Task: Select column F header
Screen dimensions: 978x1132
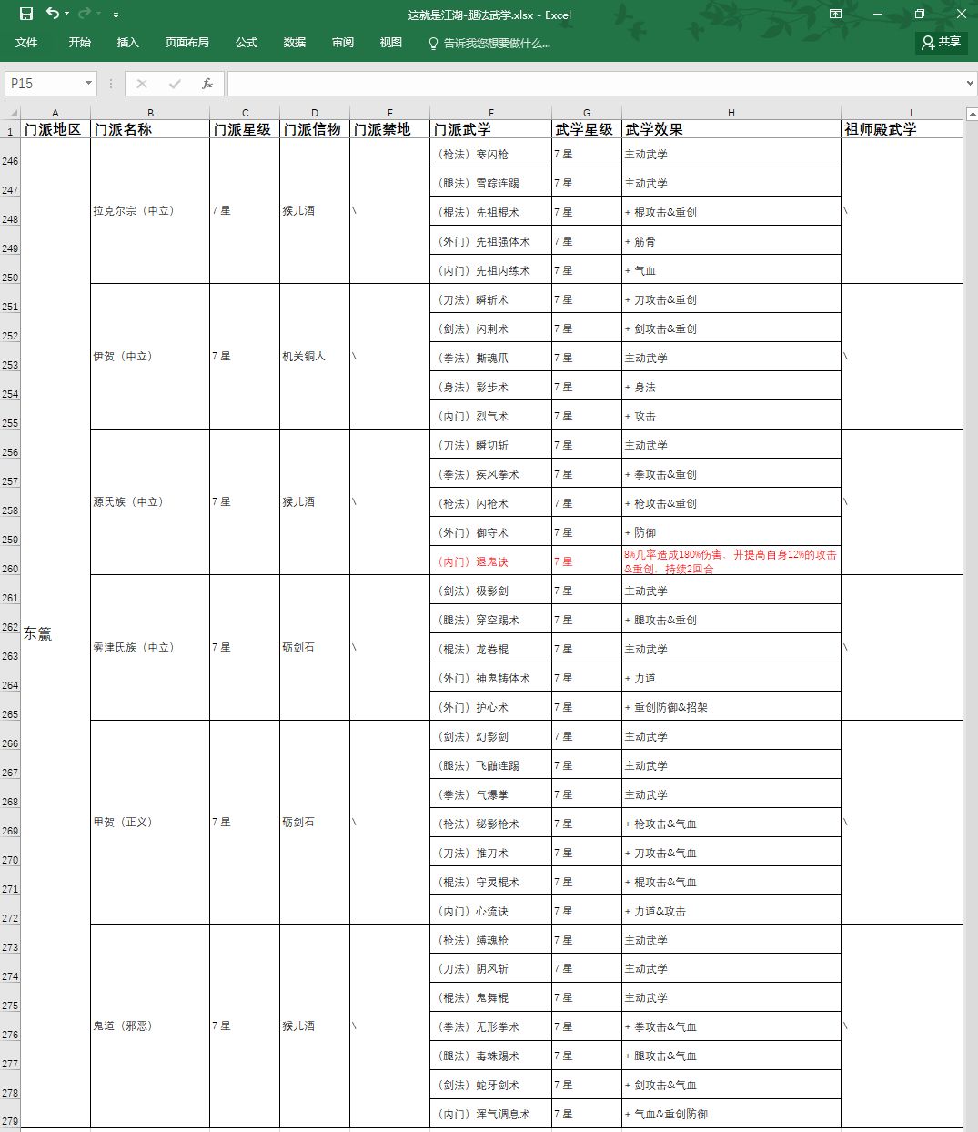Action: (491, 113)
